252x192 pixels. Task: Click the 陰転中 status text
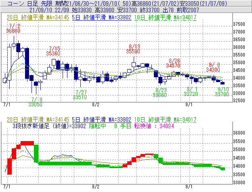click(97, 126)
